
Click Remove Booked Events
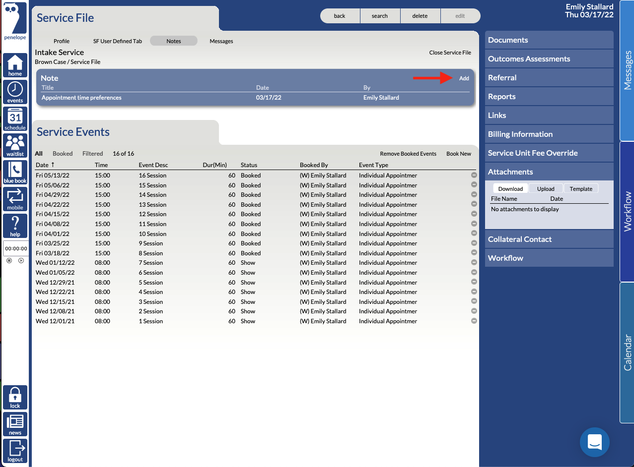click(x=408, y=154)
